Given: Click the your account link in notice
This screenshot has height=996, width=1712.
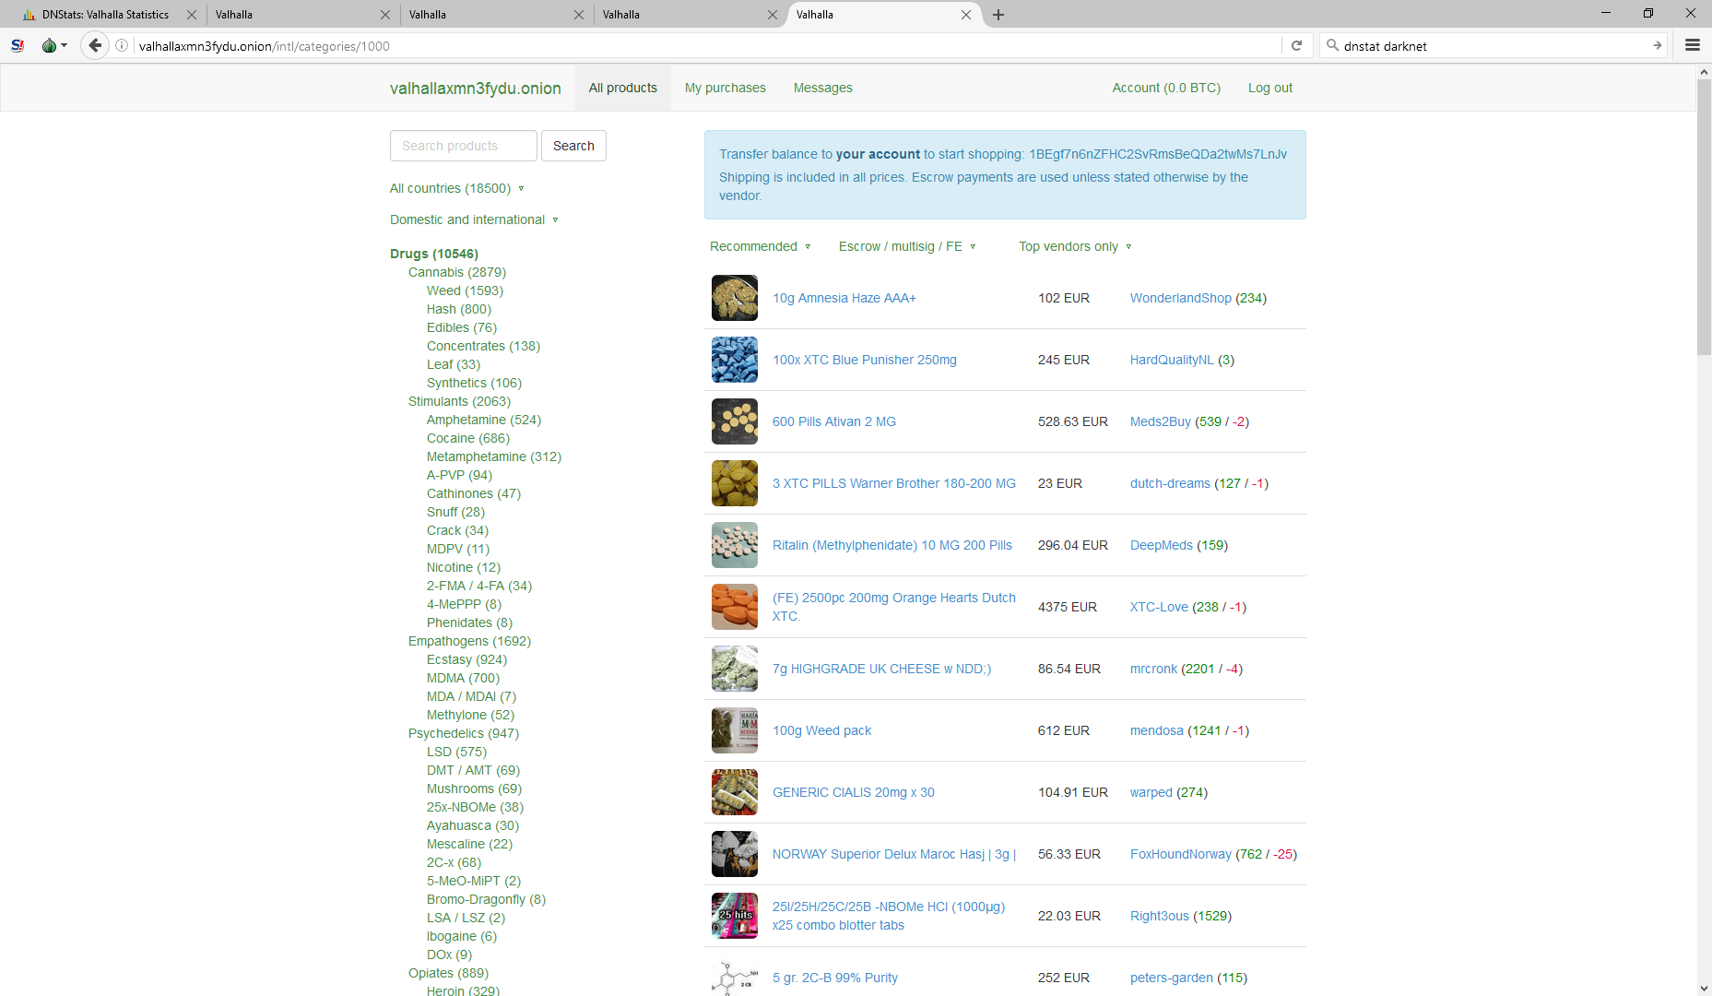Looking at the screenshot, I should point(878,154).
